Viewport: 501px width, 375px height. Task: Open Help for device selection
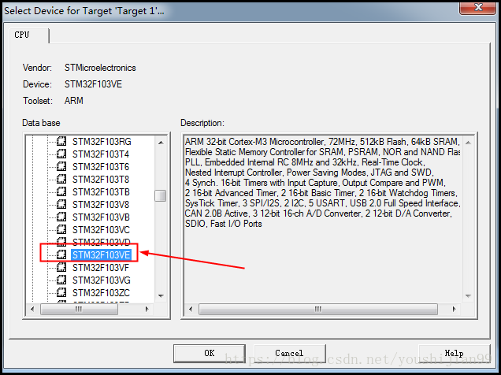tap(454, 353)
